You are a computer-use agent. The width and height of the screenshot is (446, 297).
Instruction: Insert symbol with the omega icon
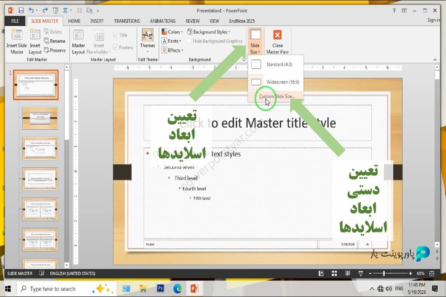point(79,11)
